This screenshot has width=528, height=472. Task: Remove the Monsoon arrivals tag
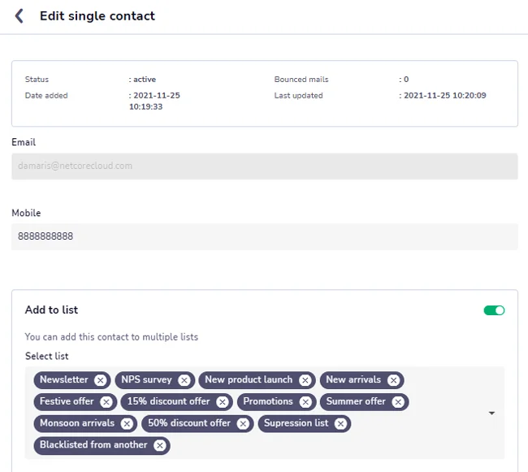127,424
